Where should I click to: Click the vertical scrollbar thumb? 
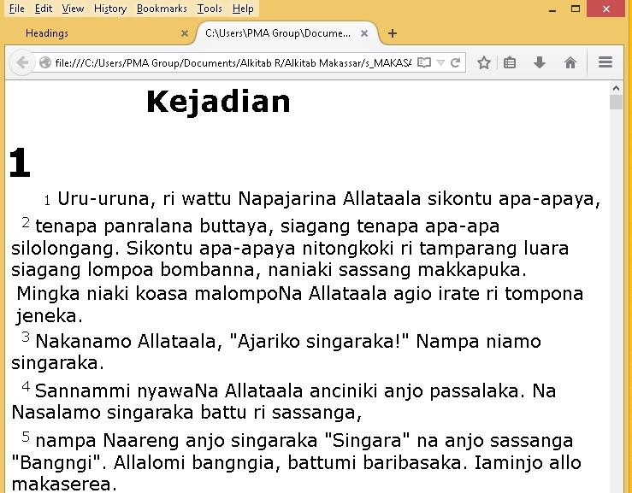coord(616,102)
